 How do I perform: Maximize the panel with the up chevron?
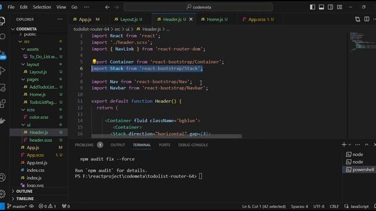coord(367,145)
